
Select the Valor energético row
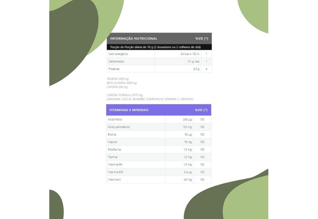159,54
